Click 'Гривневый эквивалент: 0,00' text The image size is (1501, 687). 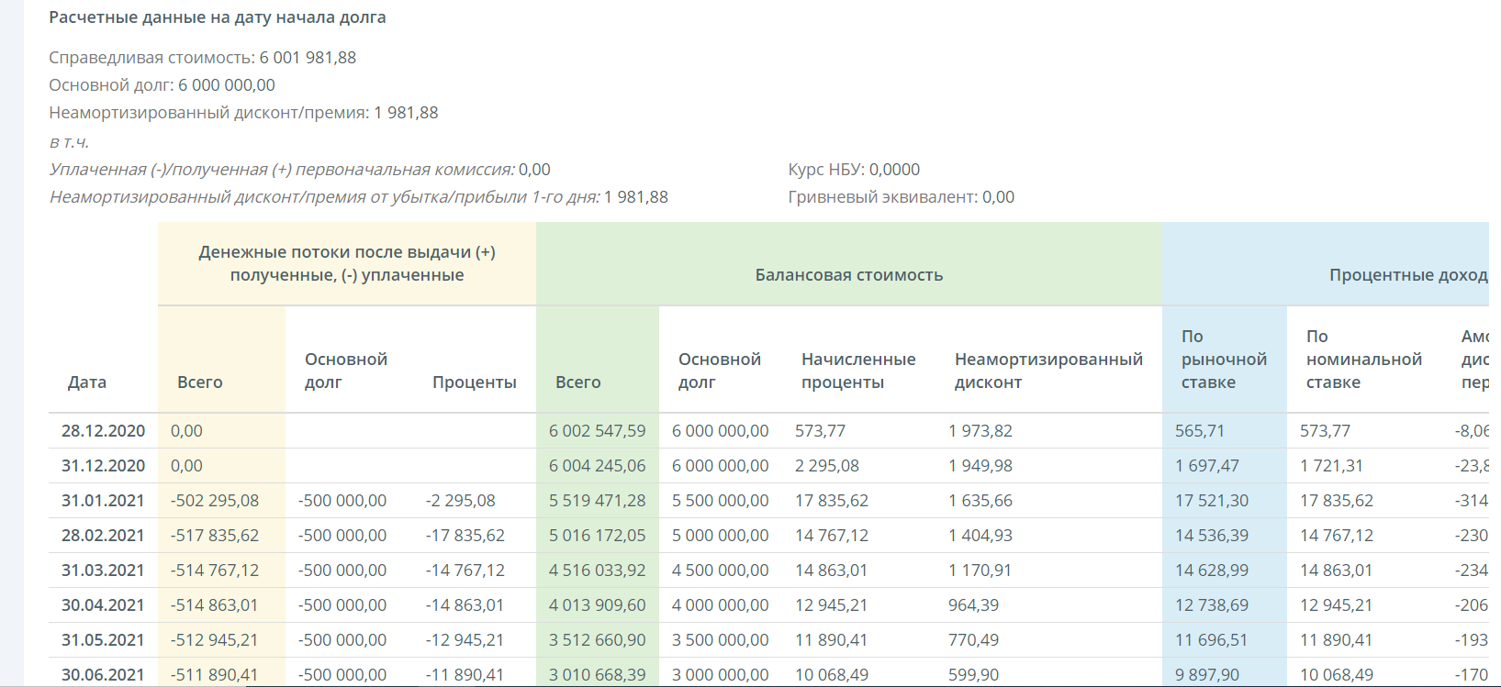coord(901,197)
